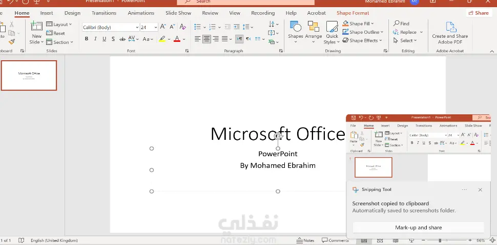Toggle Bold formatting
The height and width of the screenshot is (245, 497).
tap(86, 39)
